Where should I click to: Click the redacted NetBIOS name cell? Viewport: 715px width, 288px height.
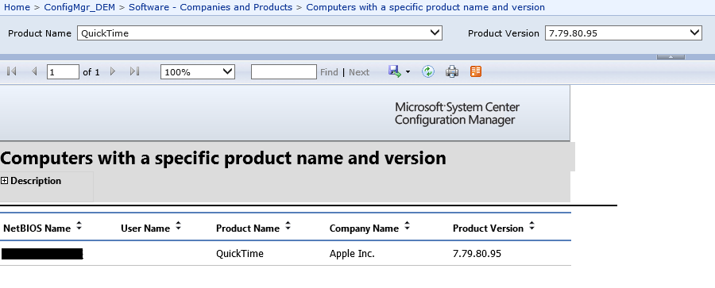point(42,254)
